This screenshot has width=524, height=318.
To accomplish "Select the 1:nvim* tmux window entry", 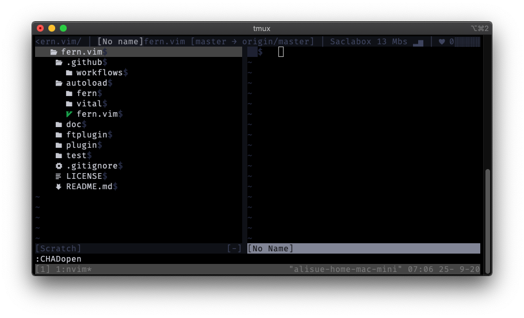I will 74,269.
